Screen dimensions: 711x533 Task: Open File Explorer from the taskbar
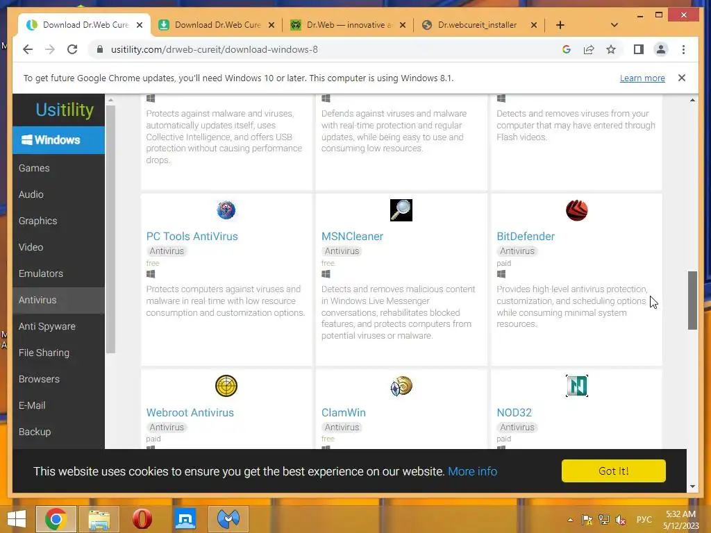pos(99,519)
